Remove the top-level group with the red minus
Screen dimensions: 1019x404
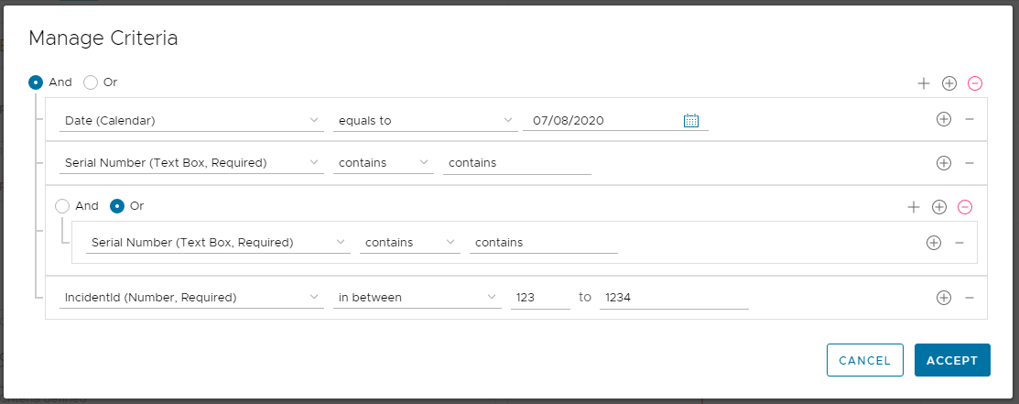[975, 83]
